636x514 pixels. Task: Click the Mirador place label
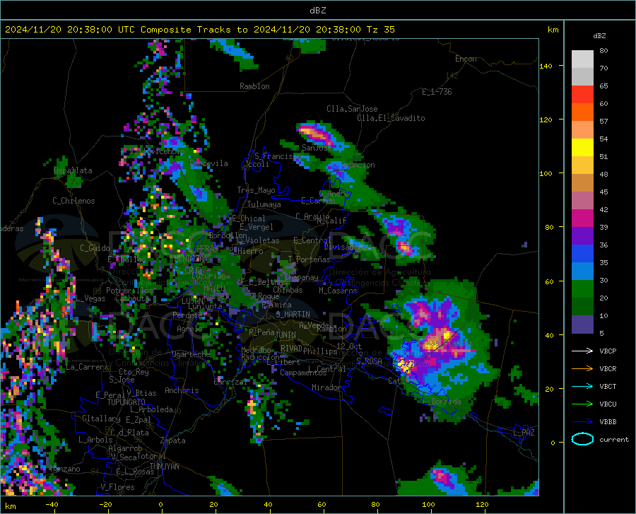(326, 387)
